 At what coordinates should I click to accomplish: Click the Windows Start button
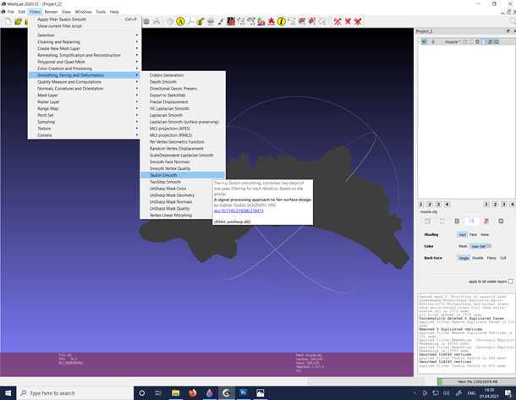tap(8, 393)
